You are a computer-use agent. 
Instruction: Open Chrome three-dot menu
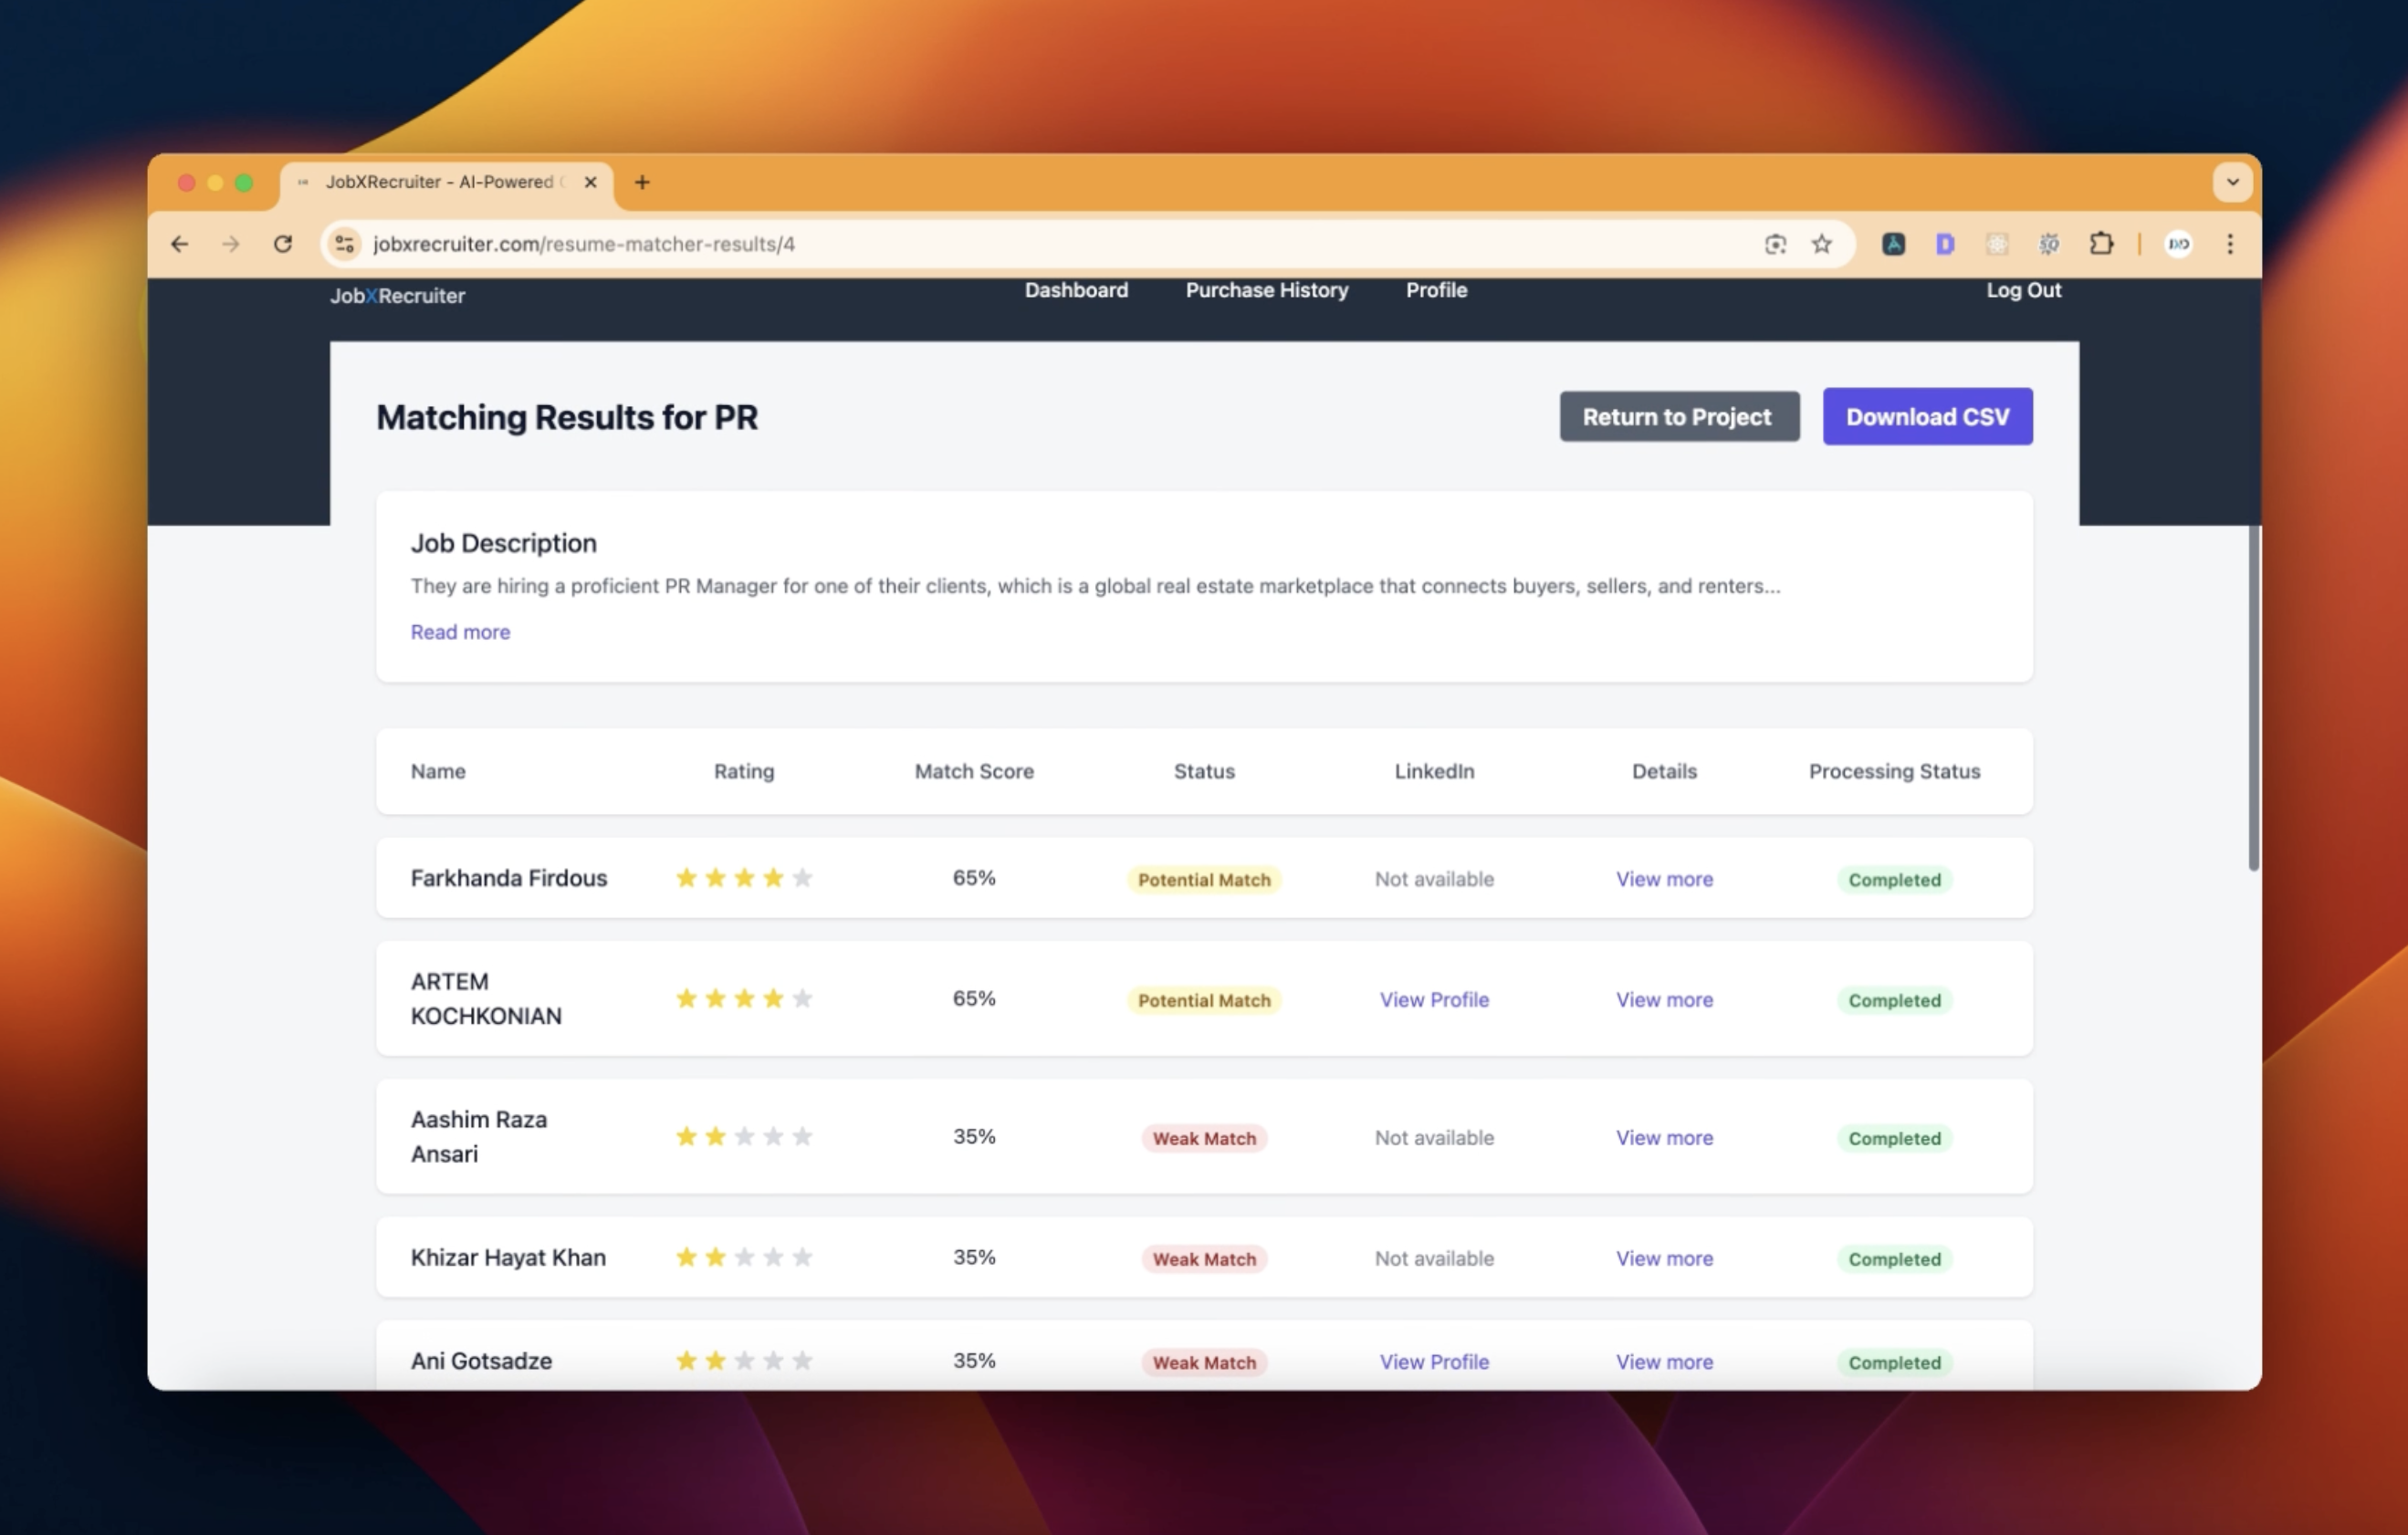pyautogui.click(x=2229, y=244)
